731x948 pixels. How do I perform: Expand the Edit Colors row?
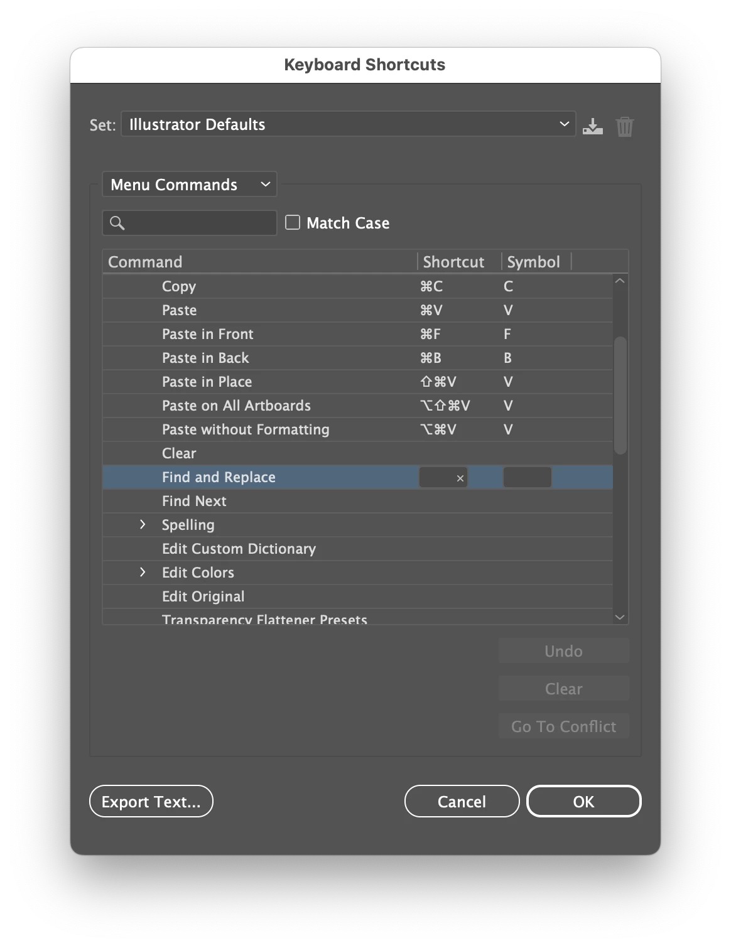[x=143, y=572]
